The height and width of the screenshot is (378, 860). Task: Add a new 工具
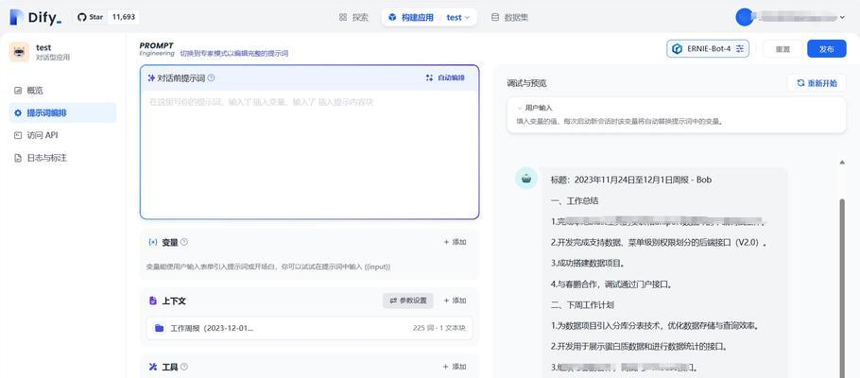455,367
